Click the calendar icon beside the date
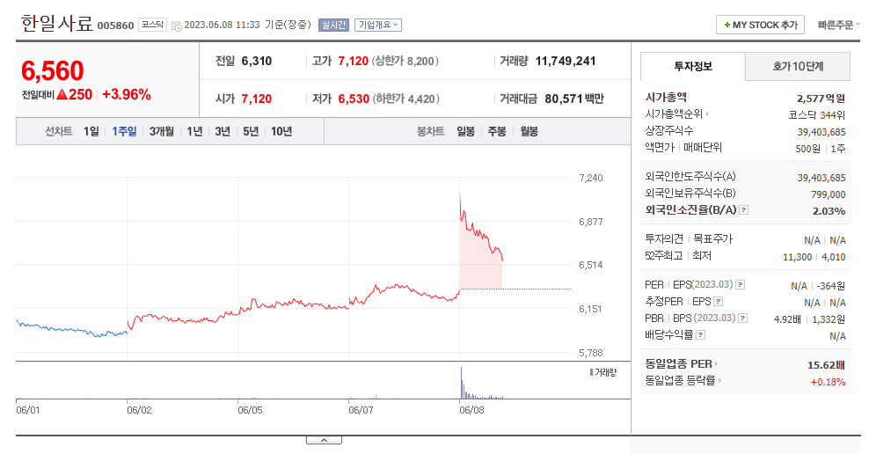Image resolution: width=869 pixels, height=454 pixels. click(176, 26)
